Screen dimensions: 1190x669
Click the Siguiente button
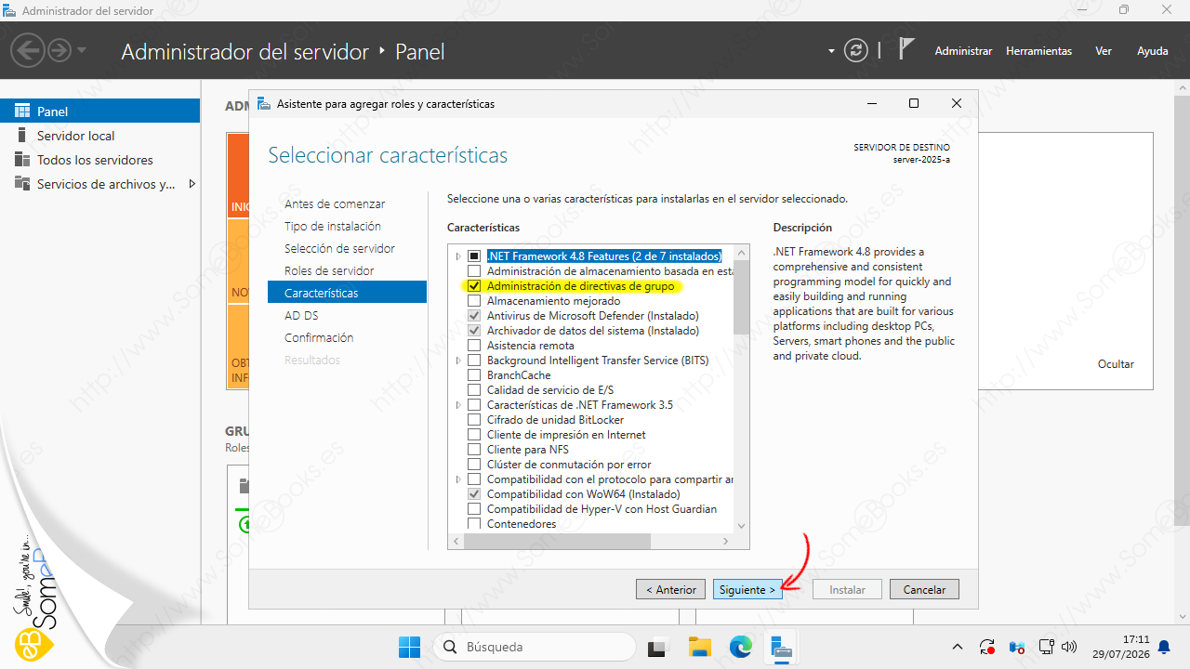tap(747, 590)
